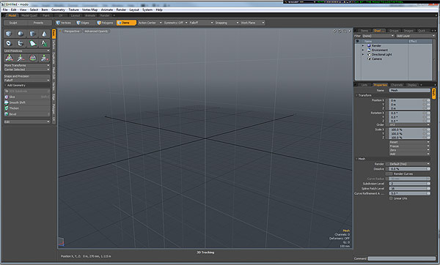Toggle the eye visibility column header
This screenshot has width=440, height=265.
[358, 41]
